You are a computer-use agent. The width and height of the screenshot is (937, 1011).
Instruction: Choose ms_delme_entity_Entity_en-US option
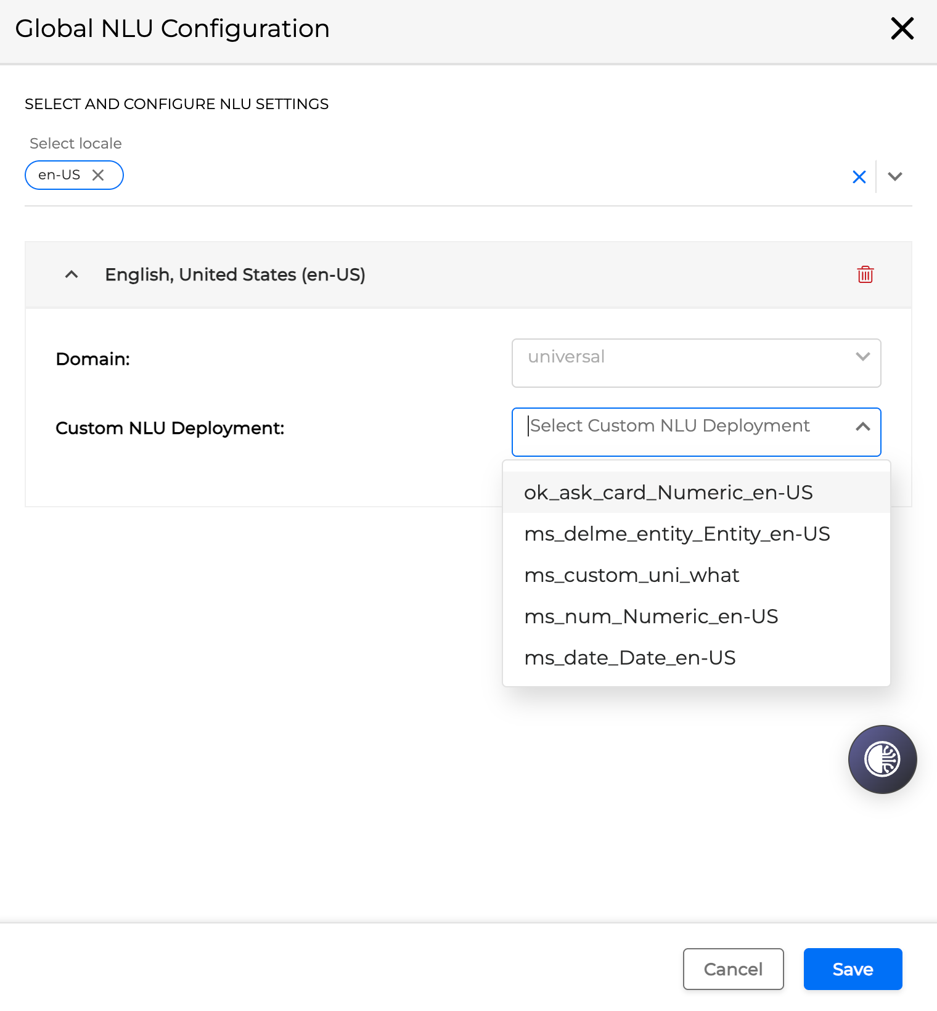point(696,534)
